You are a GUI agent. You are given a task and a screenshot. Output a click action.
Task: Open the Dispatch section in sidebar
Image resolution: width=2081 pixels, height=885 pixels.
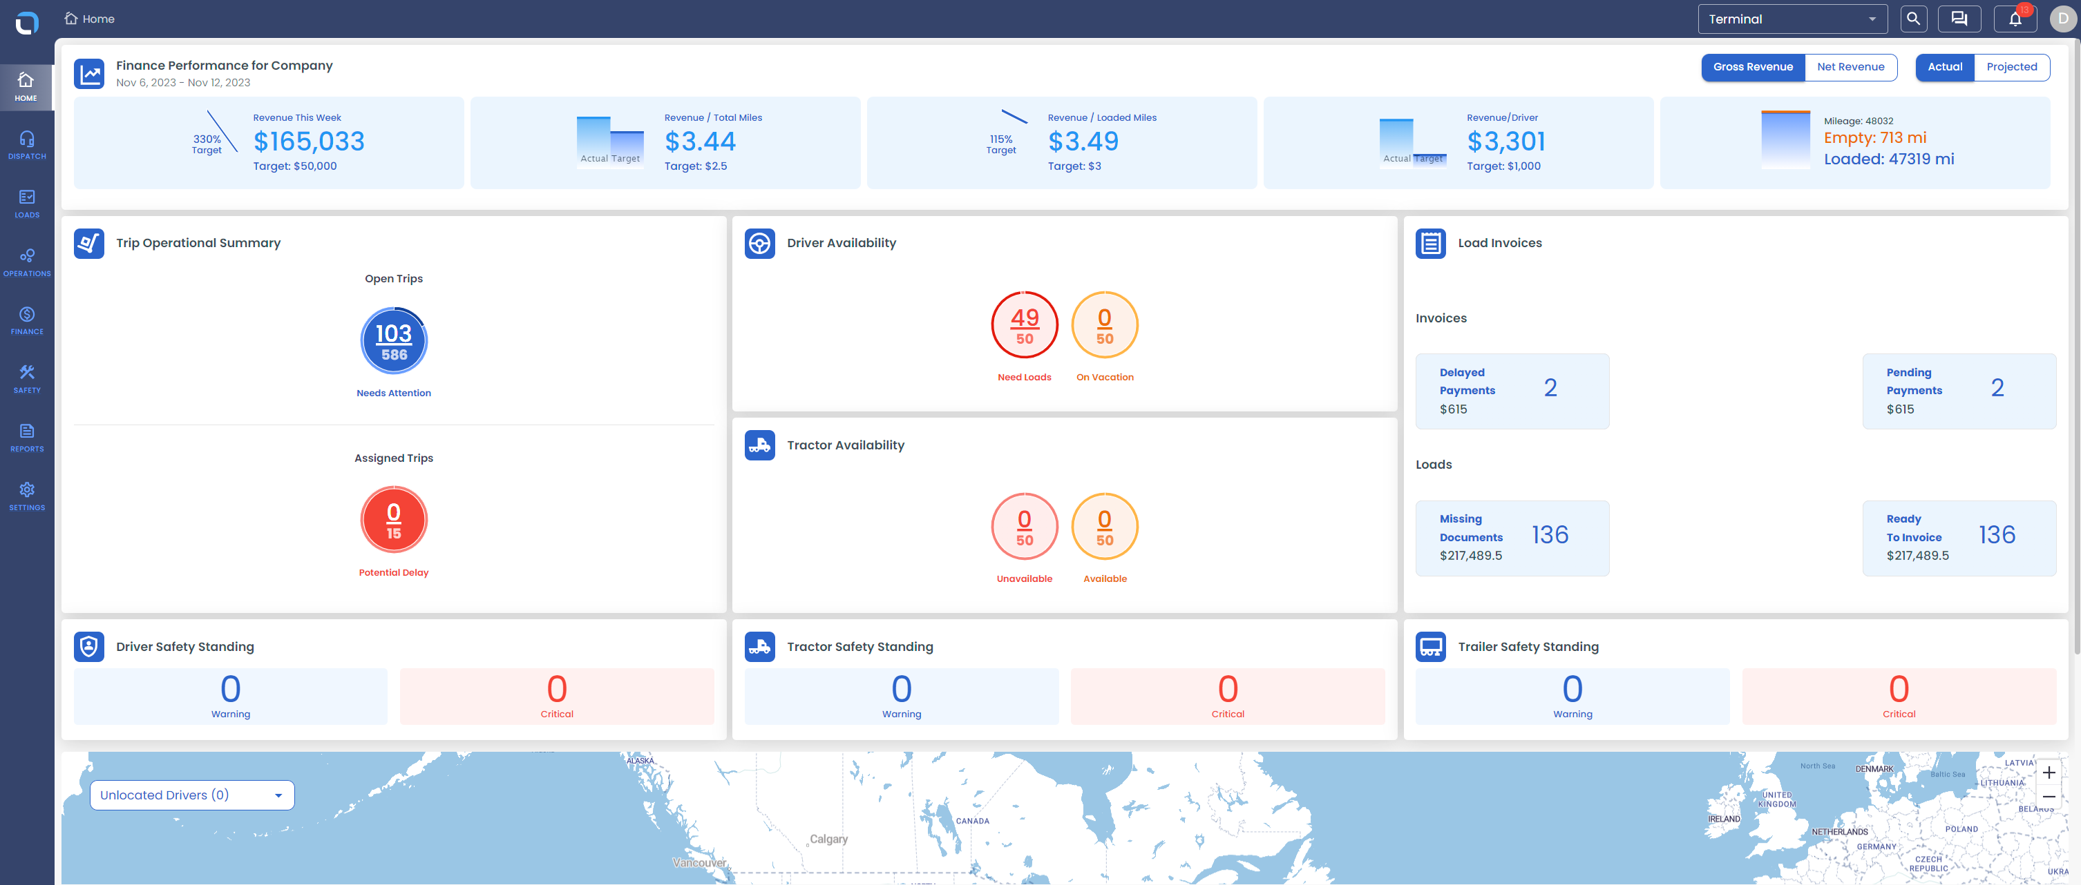point(27,146)
